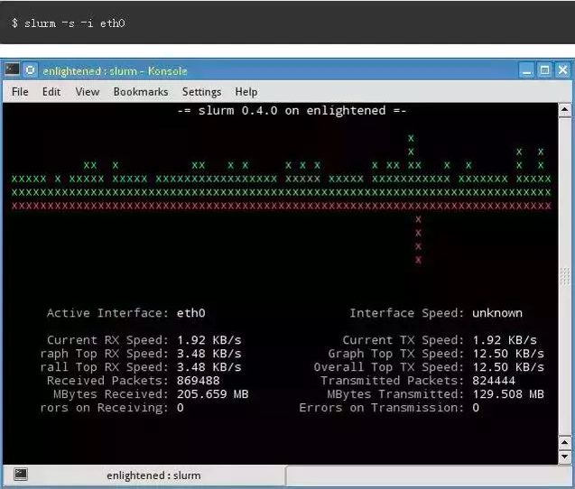Open the Settings menu
The image size is (575, 489).
tap(201, 91)
